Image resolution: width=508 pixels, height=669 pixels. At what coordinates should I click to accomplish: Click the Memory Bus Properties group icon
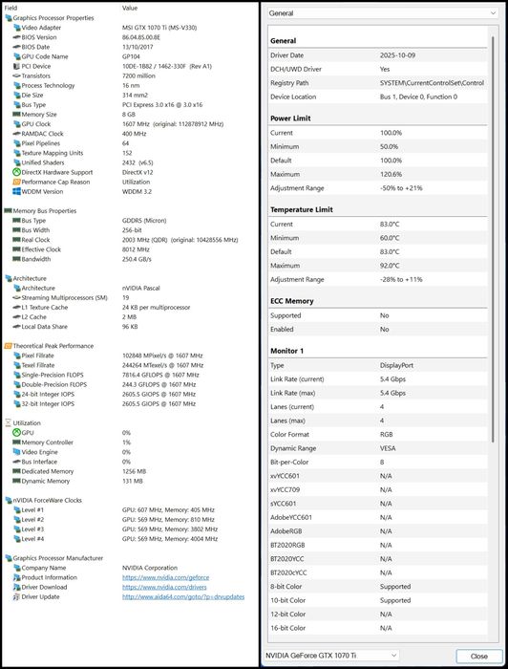tap(8, 211)
